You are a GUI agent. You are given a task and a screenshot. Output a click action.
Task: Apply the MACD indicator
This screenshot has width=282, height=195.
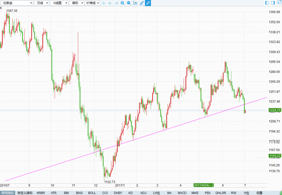click(182, 193)
